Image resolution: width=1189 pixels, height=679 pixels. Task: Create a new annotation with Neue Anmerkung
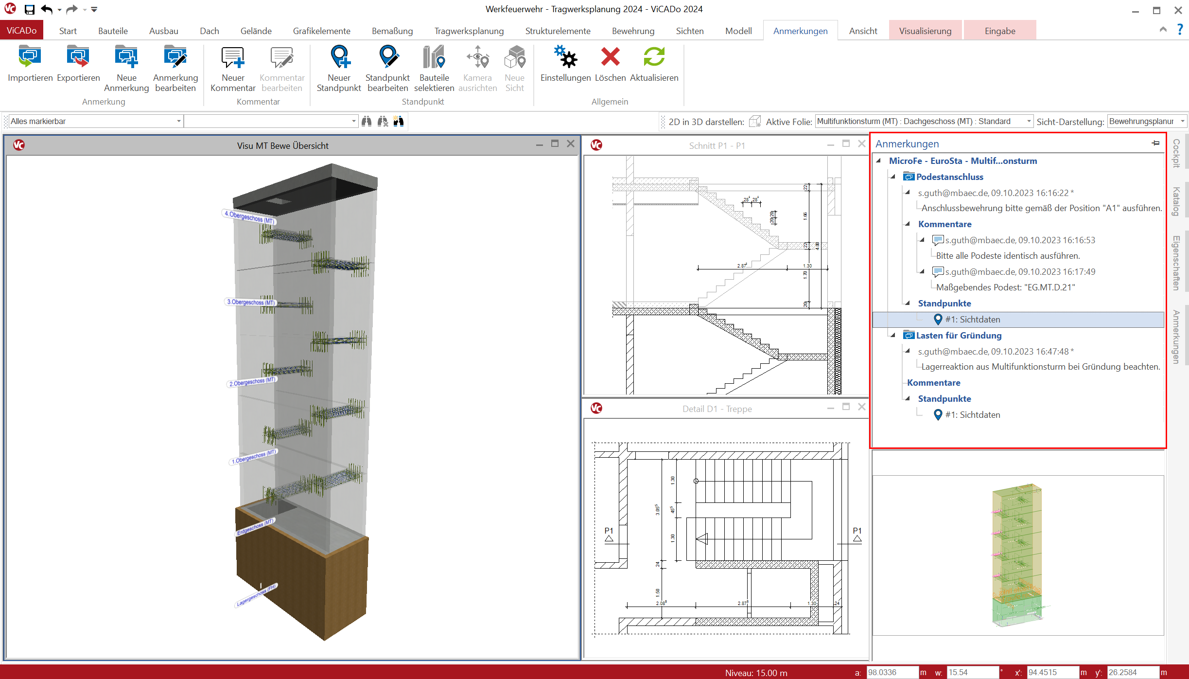(126, 57)
